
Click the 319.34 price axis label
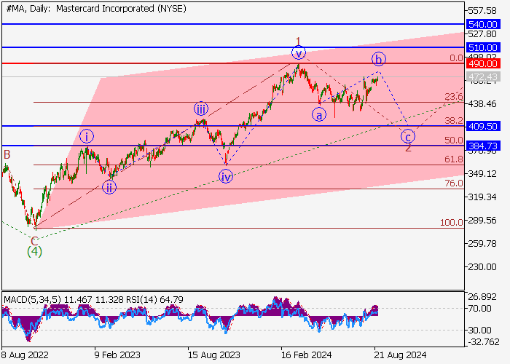click(482, 197)
